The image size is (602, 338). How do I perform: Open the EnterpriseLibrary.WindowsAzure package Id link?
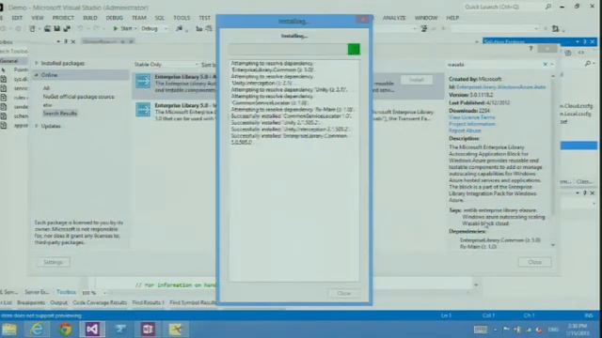[x=501, y=87]
